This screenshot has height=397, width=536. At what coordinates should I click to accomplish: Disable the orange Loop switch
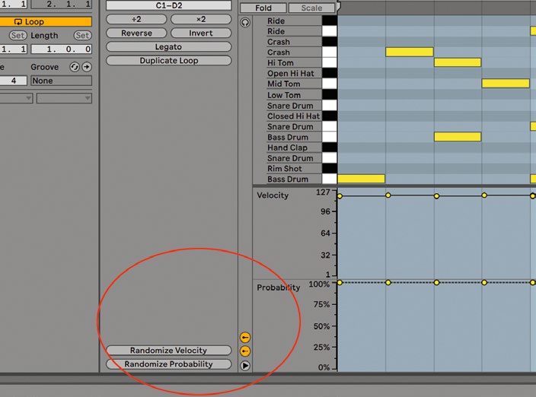[46, 22]
